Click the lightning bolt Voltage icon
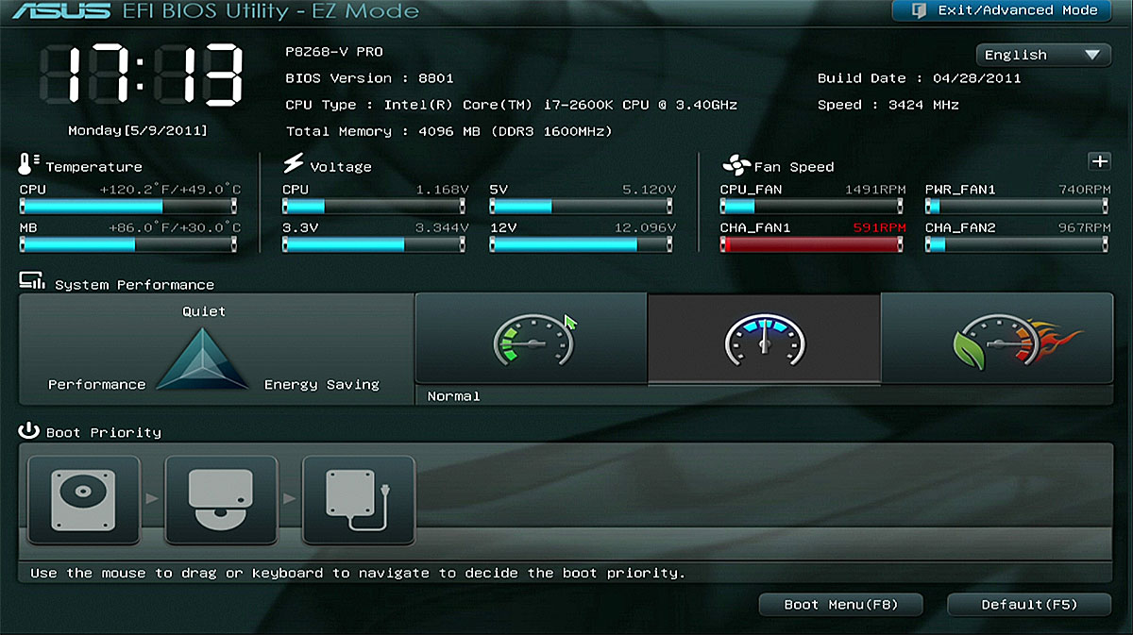 (x=293, y=163)
